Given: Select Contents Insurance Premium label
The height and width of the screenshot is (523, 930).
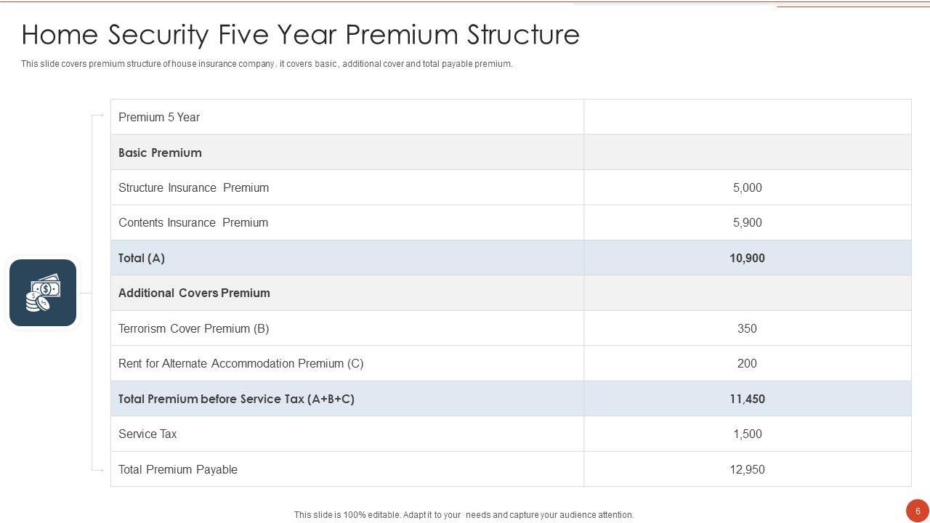Looking at the screenshot, I should (193, 223).
